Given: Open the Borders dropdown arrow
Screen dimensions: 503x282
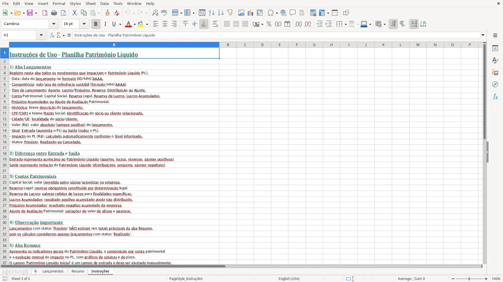Looking at the screenshot, I should click(x=345, y=24).
